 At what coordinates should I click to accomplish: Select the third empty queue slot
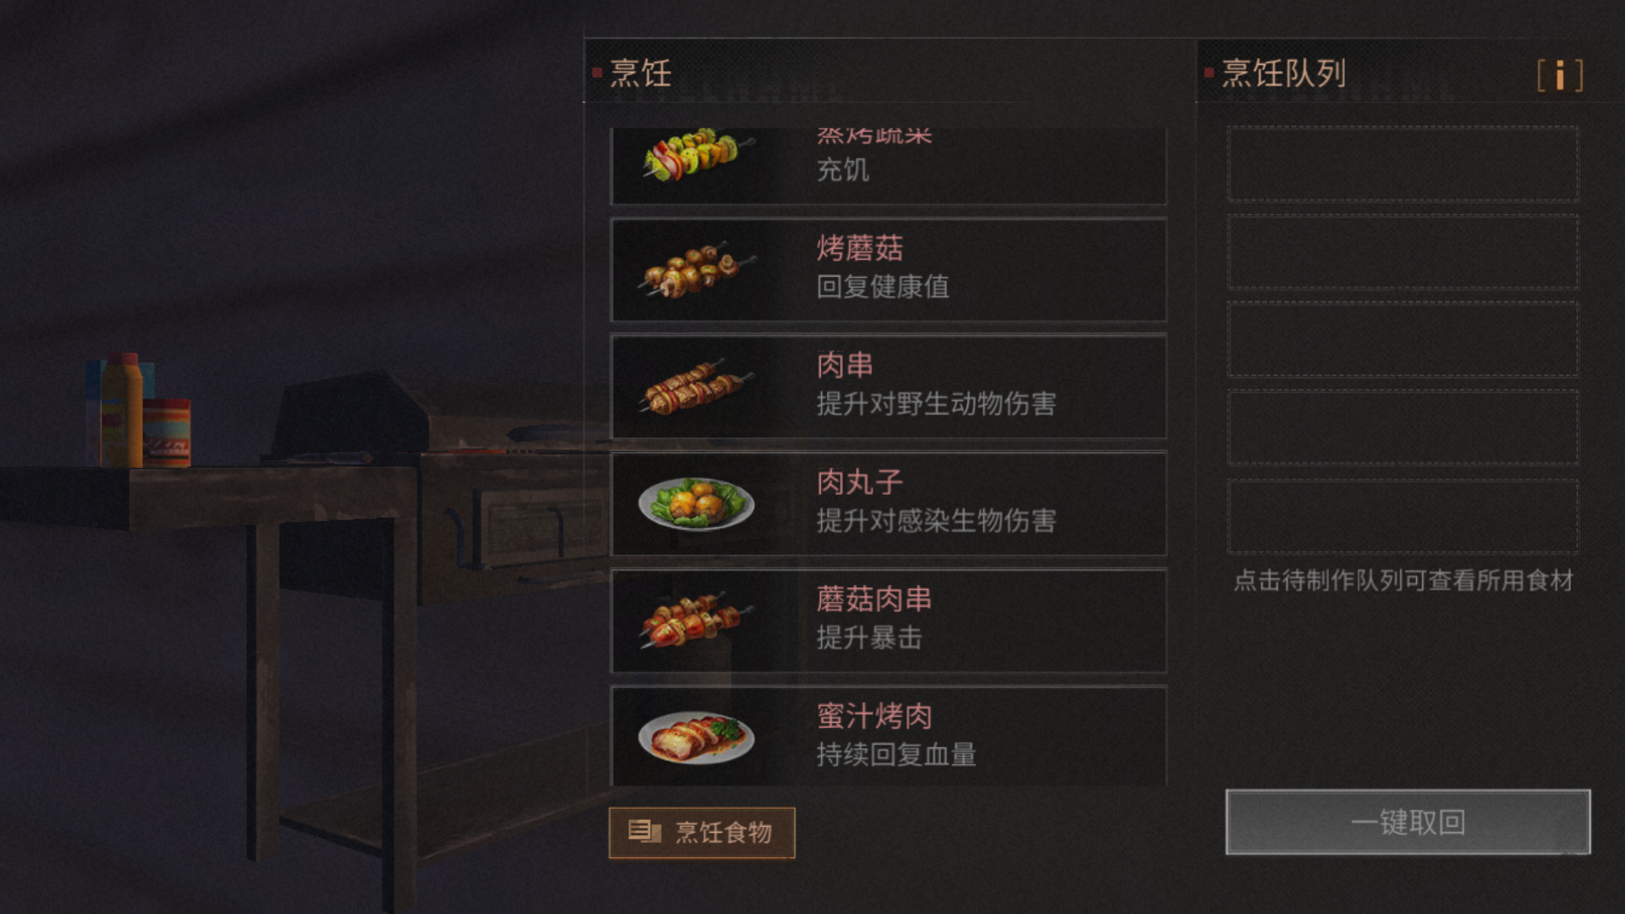pos(1402,339)
